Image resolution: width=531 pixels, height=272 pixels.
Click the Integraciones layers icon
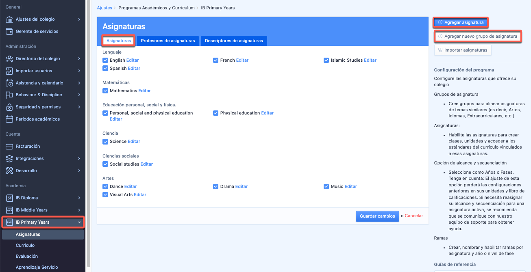tap(9, 158)
